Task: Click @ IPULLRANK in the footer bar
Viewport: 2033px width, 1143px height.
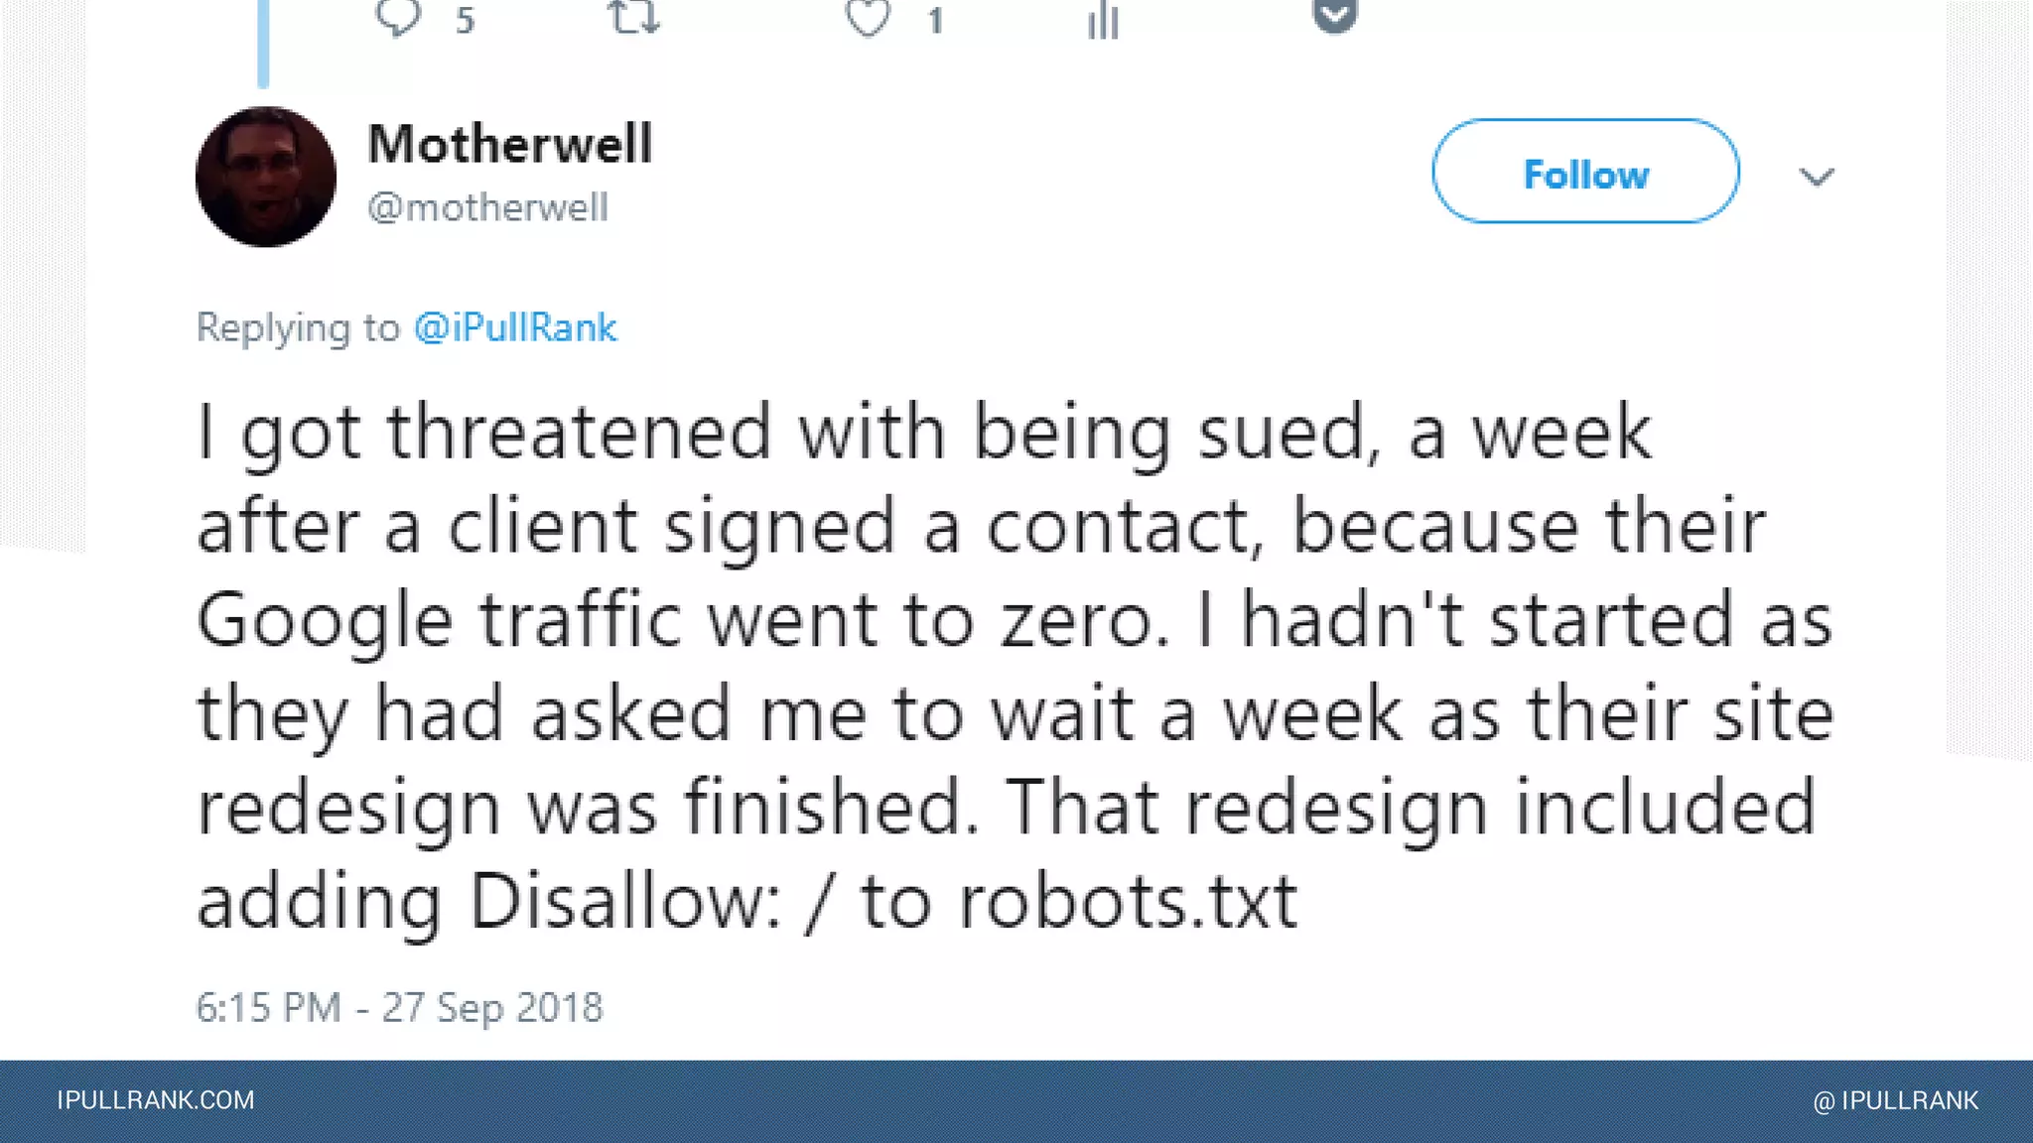Action: 1896,1101
